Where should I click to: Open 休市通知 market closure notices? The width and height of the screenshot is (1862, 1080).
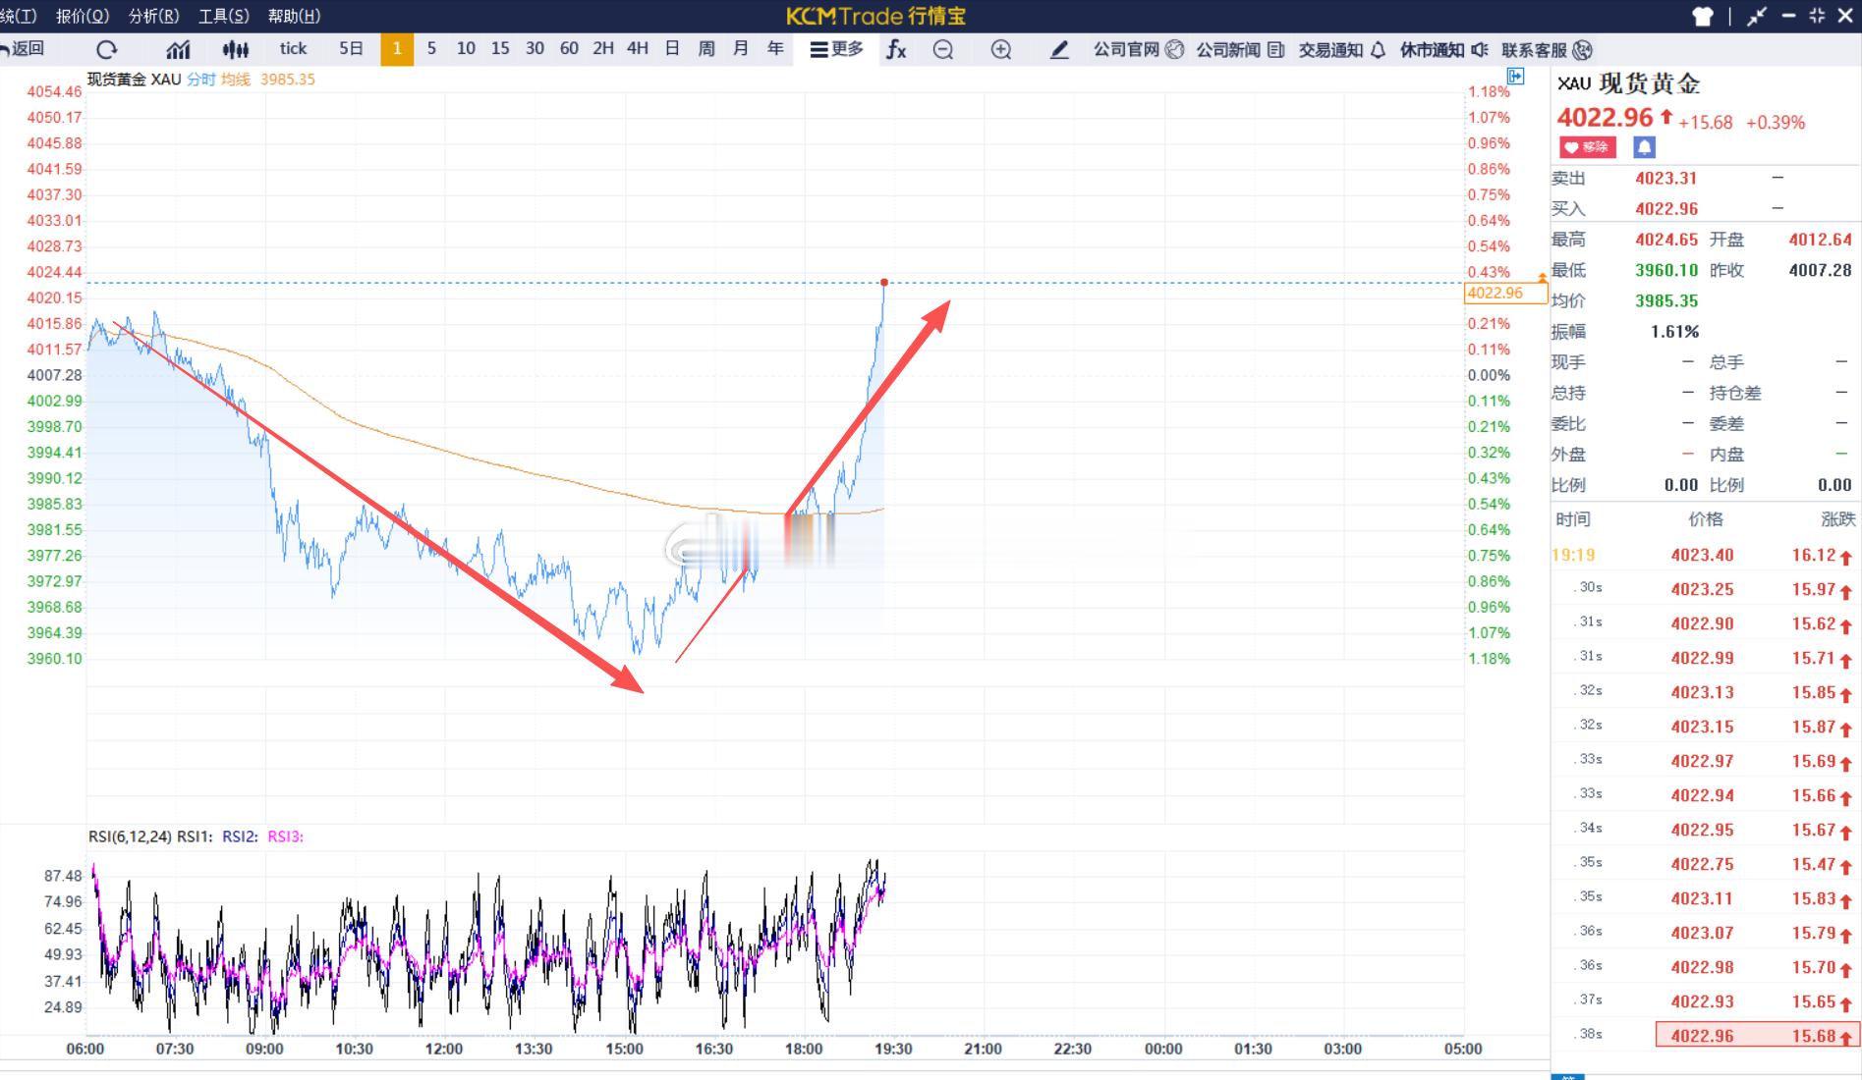[x=1444, y=50]
